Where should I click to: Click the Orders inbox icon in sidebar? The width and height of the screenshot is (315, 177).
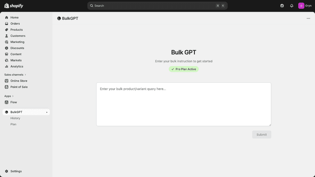tap(6, 24)
